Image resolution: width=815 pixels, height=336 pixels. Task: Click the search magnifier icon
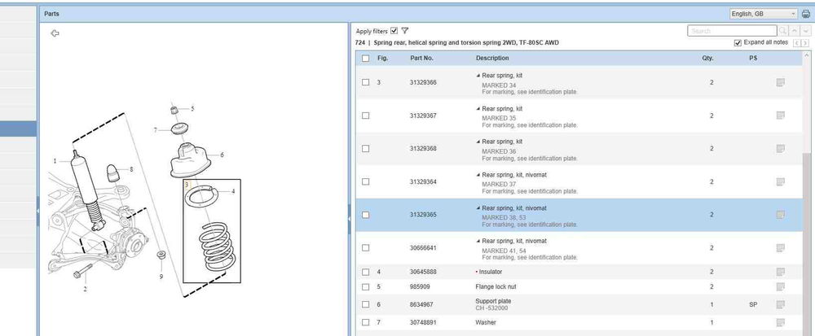tap(783, 31)
